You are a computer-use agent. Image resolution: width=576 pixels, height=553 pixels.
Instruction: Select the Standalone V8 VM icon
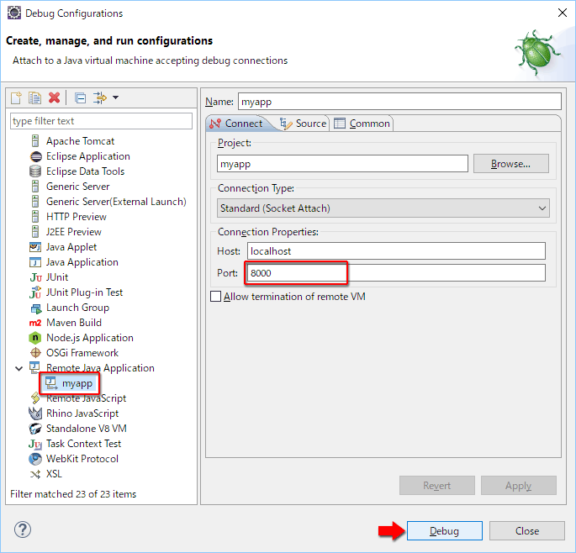pos(35,429)
